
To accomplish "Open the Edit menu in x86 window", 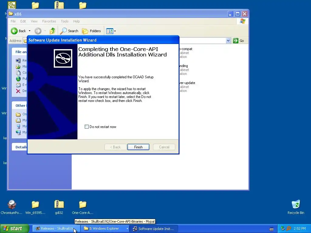I will (x=23, y=21).
